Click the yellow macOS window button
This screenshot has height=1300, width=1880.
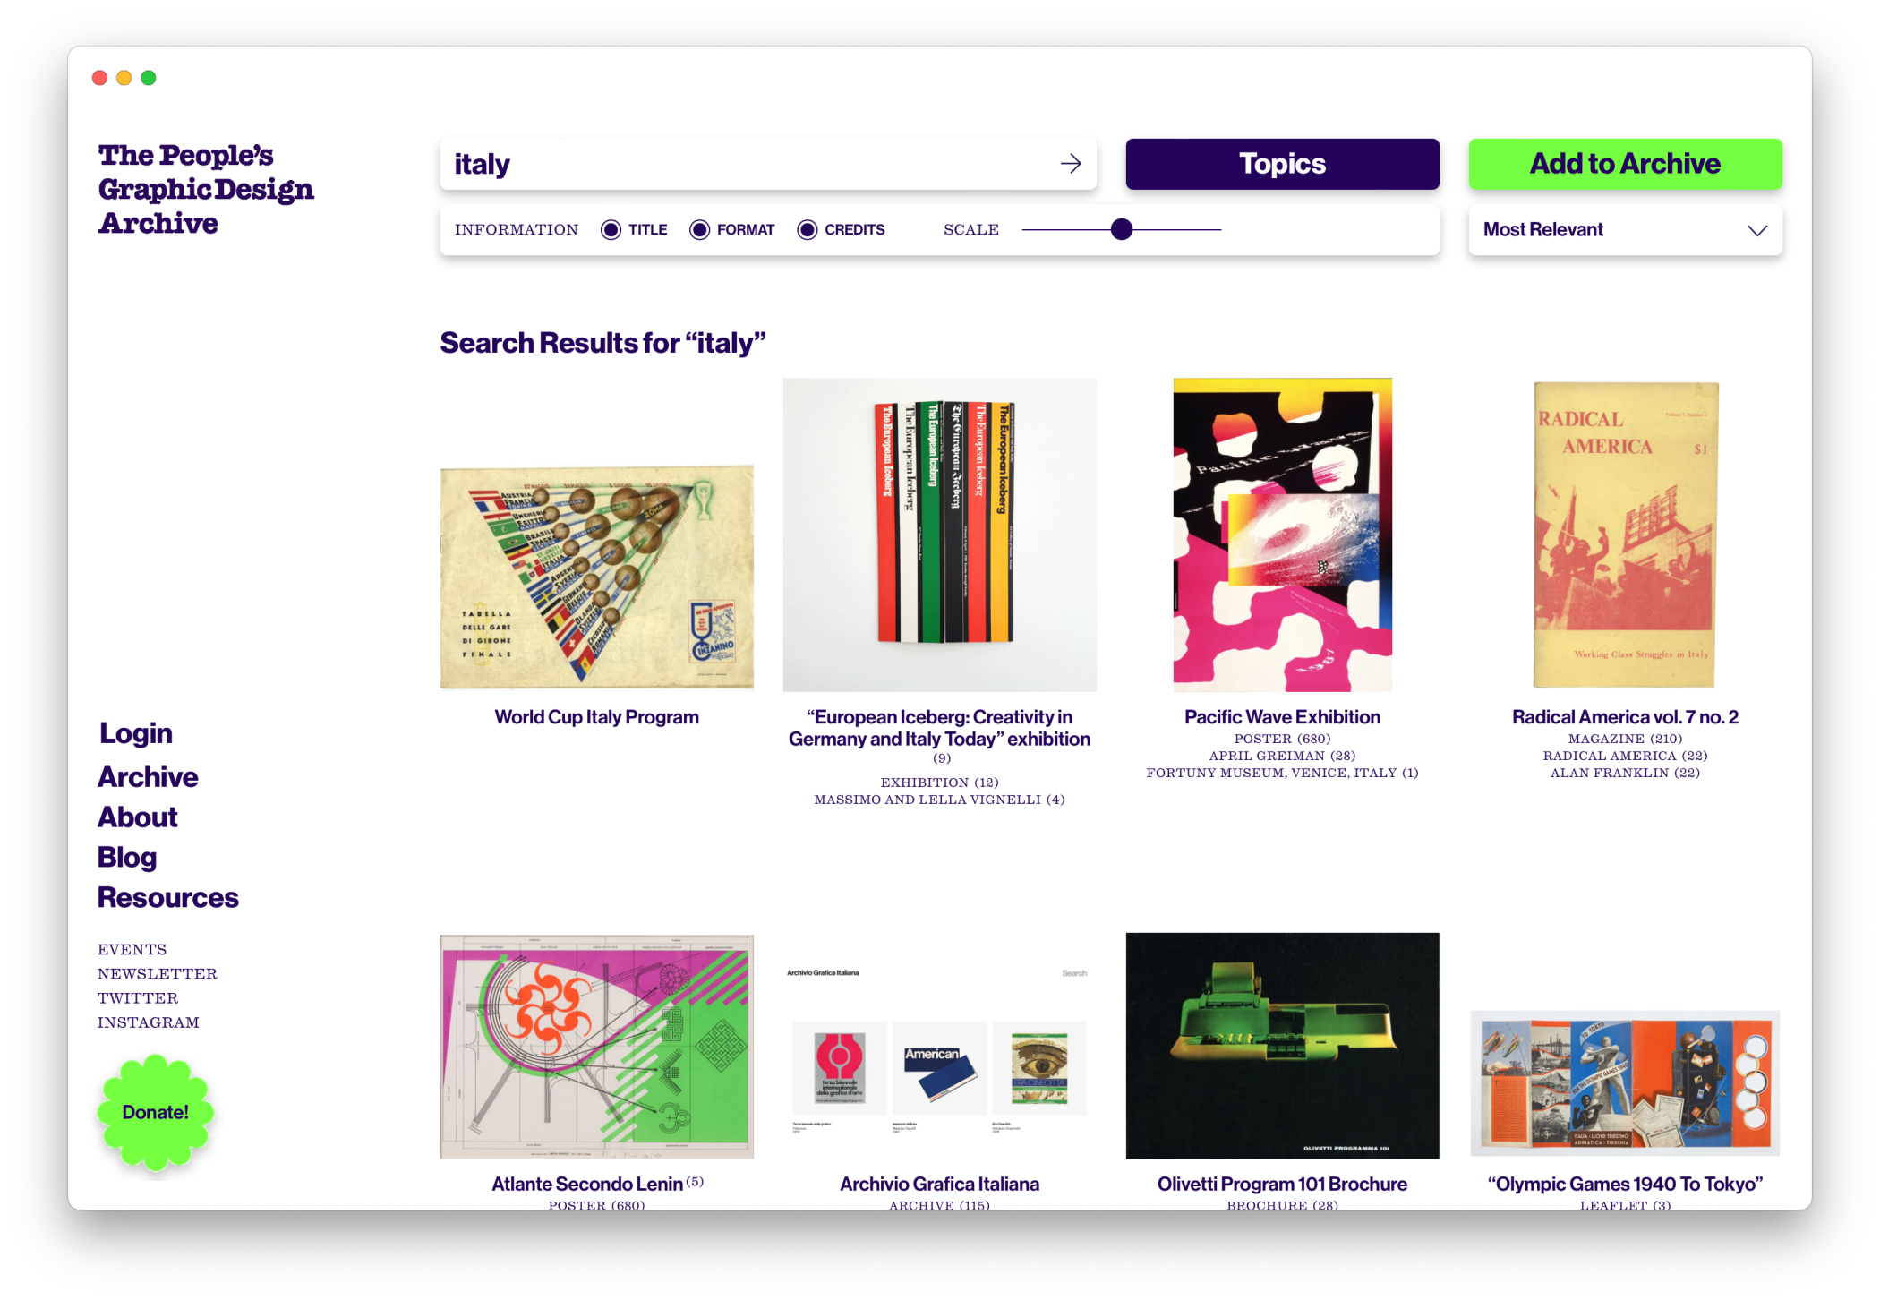tap(124, 78)
